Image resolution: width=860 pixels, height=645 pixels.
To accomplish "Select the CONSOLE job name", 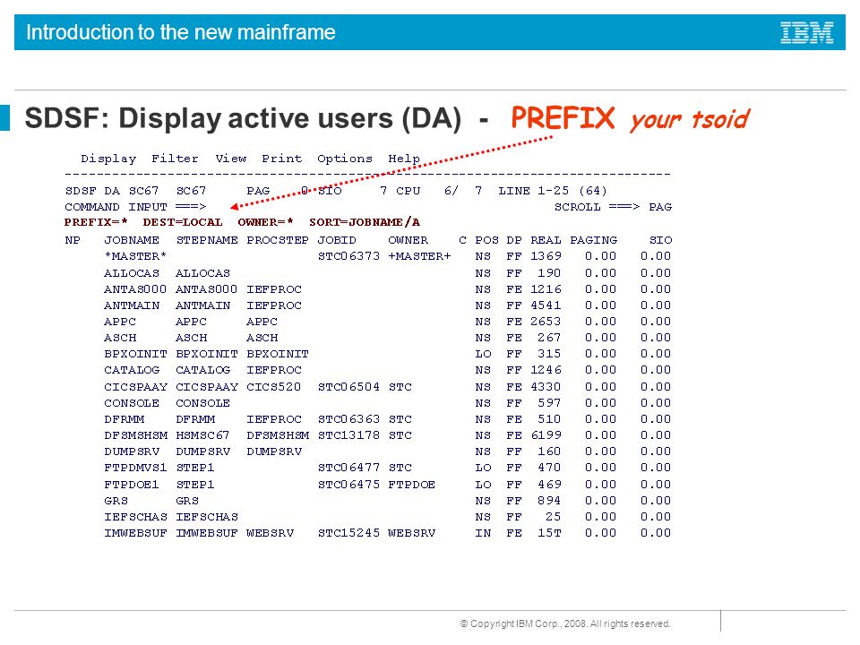I will [x=132, y=403].
